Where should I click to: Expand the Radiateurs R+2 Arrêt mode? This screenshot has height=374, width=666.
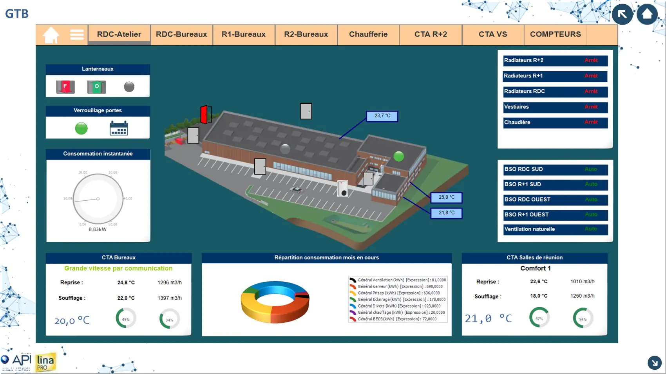point(591,61)
